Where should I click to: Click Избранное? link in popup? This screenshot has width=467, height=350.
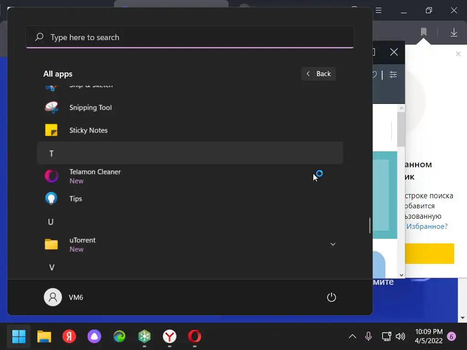coord(427,226)
